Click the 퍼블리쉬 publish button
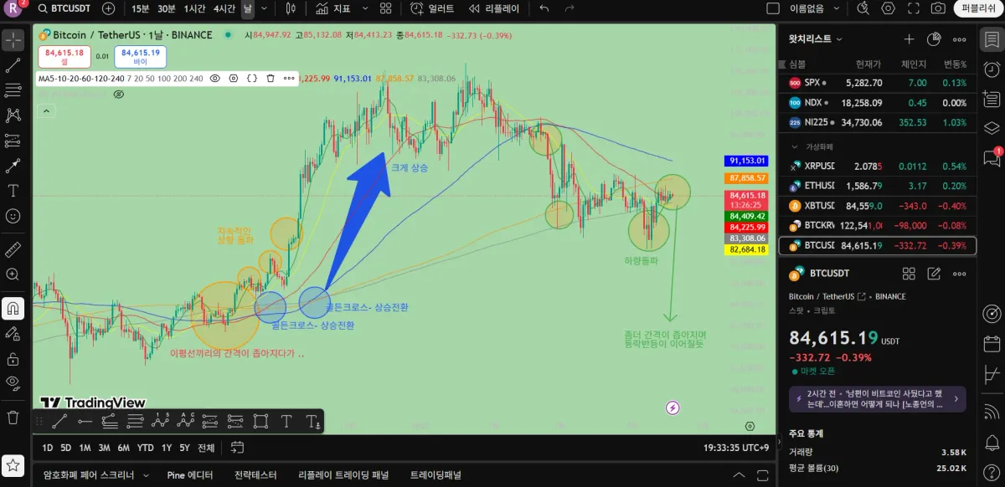This screenshot has width=1005, height=487. pos(978,8)
